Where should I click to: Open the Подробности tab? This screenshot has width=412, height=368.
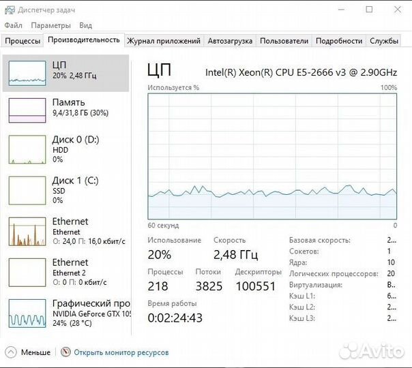tap(339, 41)
